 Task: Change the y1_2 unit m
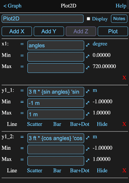tap(95, 137)
